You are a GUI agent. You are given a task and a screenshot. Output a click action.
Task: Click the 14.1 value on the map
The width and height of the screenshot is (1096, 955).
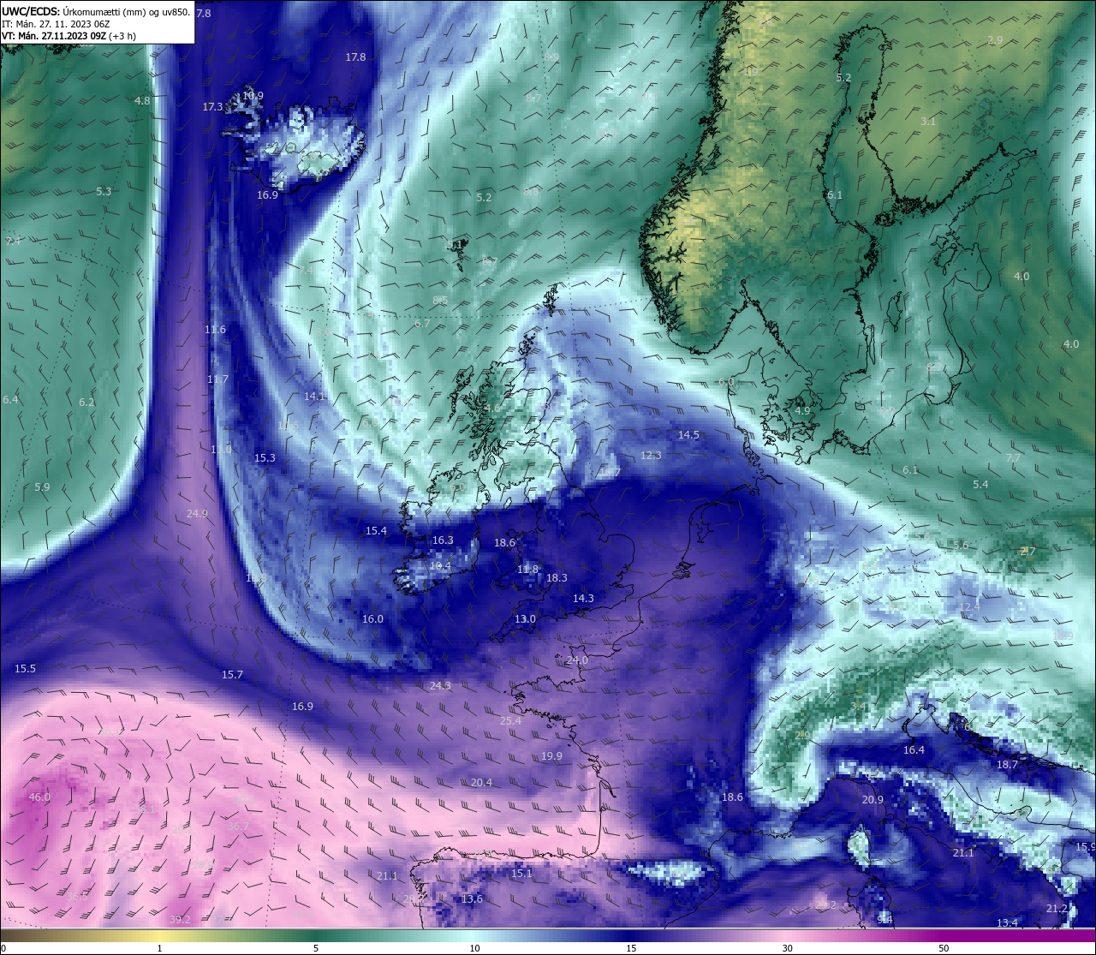coord(314,397)
